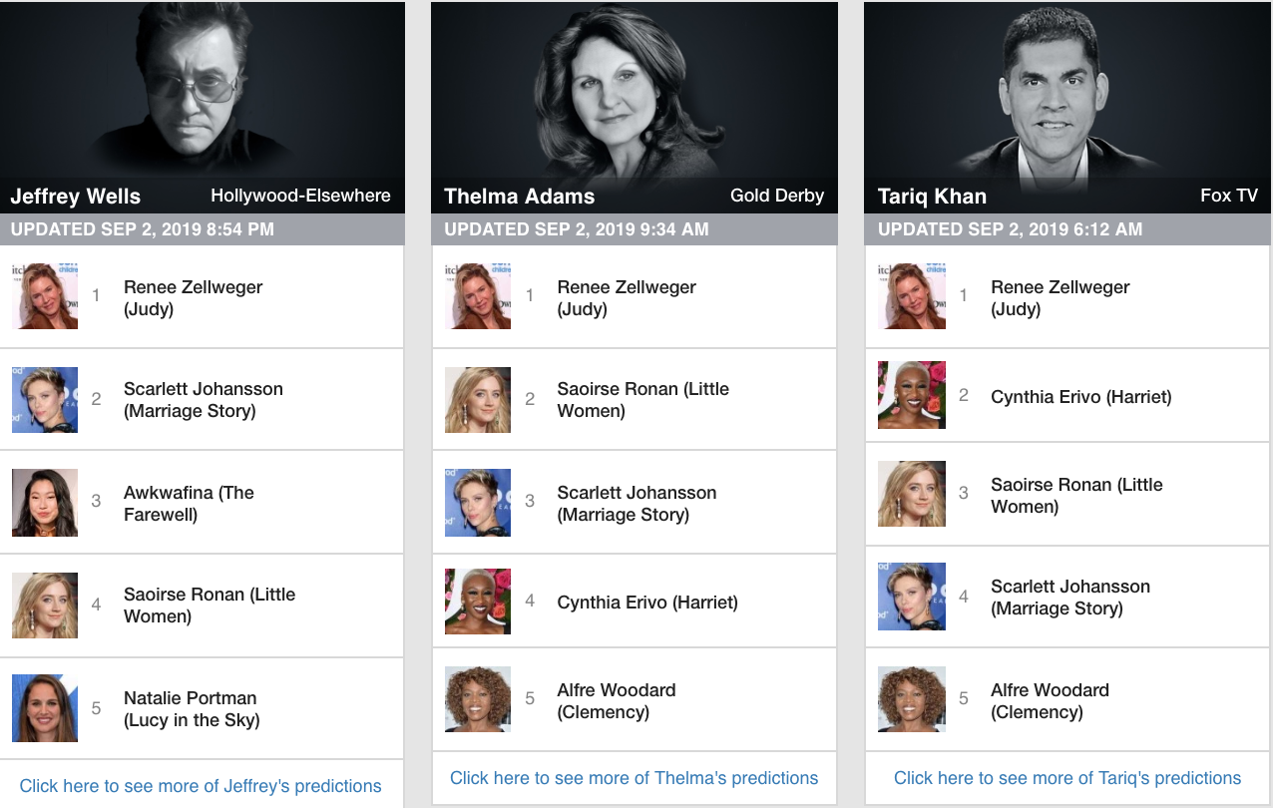1273x808 pixels.
Task: Select 'Awkwafina (The Farewell)' entry text
Action: tap(189, 504)
